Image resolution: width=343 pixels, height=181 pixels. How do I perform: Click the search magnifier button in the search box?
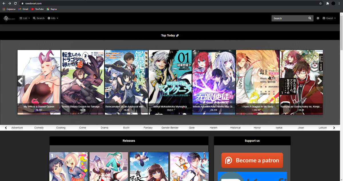310,18
